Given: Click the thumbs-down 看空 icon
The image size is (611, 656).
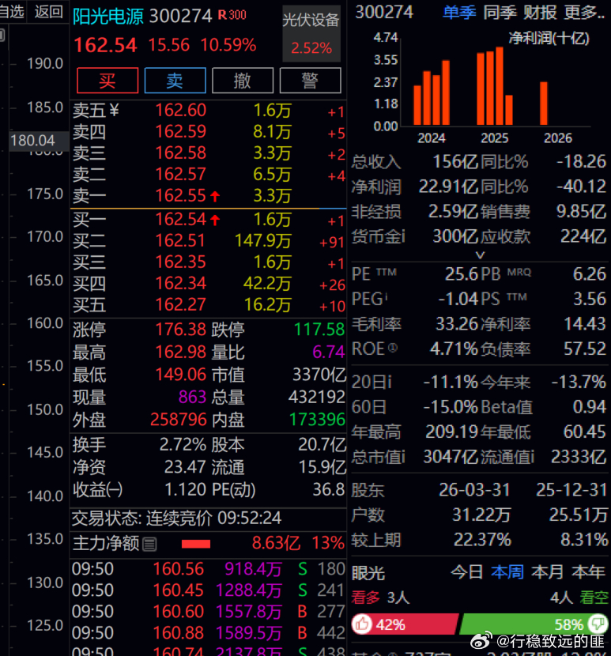Looking at the screenshot, I should click(x=598, y=624).
